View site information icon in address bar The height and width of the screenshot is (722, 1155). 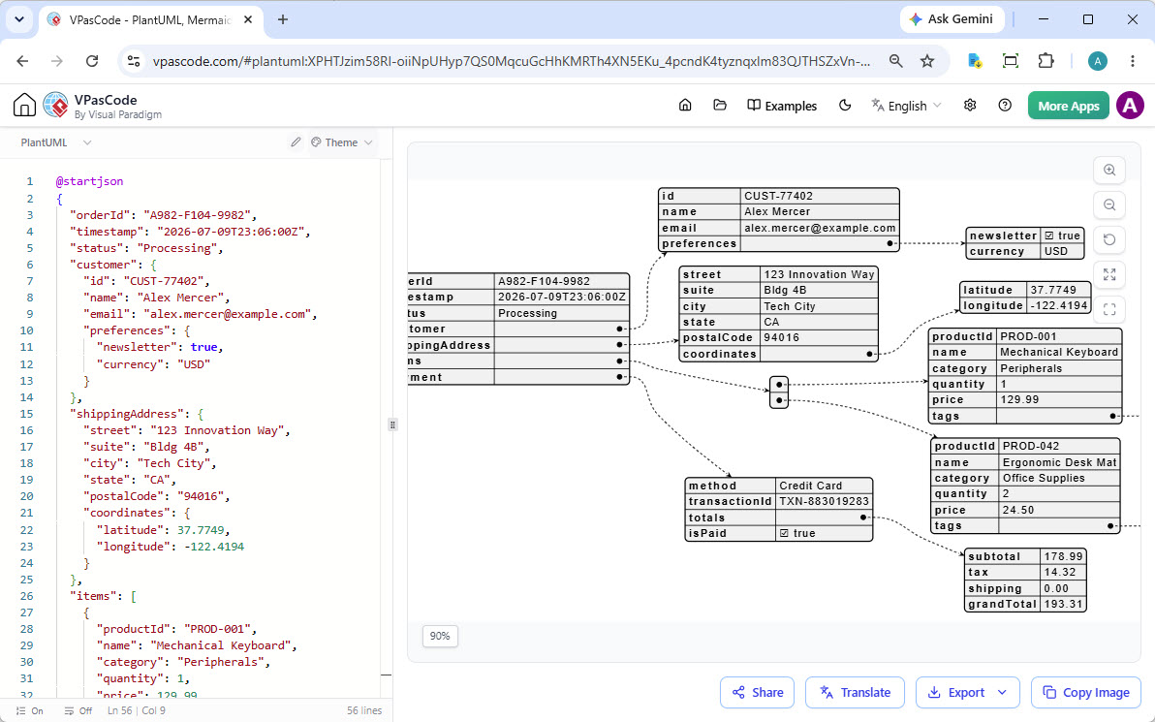(134, 61)
